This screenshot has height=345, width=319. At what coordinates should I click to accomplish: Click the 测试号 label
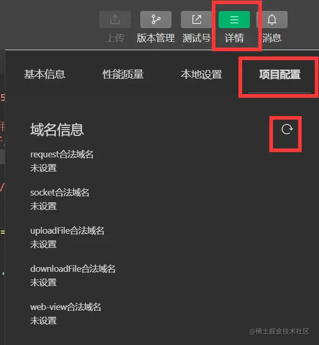click(197, 38)
